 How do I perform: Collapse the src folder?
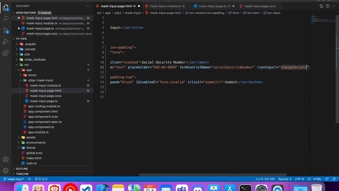(26, 65)
